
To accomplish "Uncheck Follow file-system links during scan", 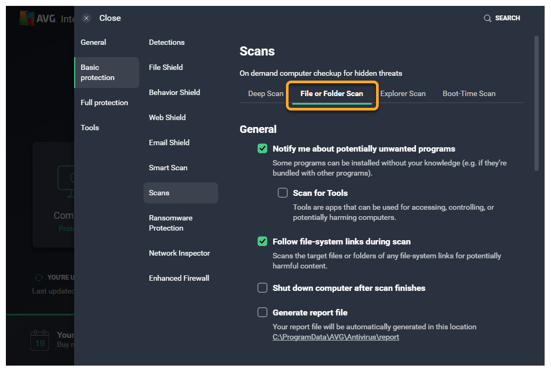I will (262, 242).
